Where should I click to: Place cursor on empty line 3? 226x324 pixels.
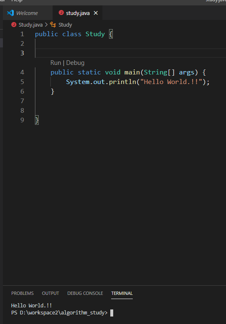[130, 53]
